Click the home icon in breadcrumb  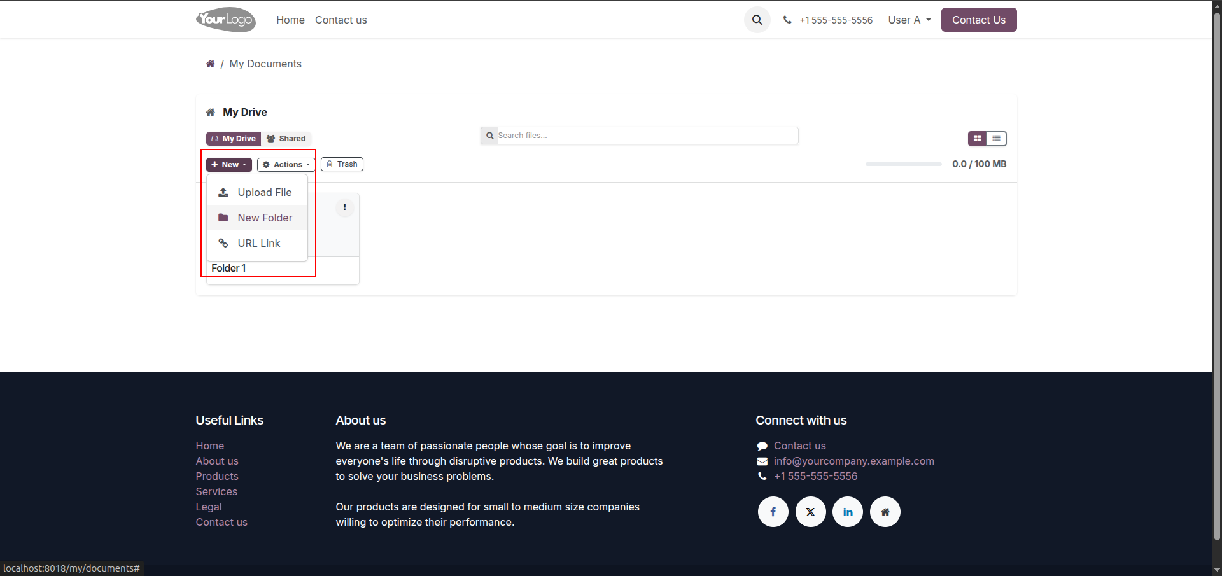[x=210, y=64]
